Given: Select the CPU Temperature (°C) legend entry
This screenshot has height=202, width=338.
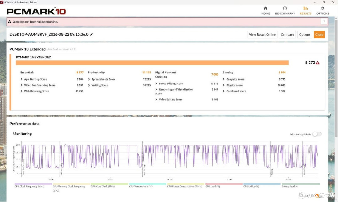Looking at the screenshot, I should pyautogui.click(x=148, y=186).
